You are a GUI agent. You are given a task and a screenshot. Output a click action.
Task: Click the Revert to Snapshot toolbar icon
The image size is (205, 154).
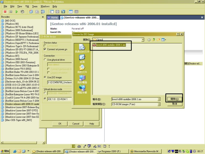pos(37,12)
